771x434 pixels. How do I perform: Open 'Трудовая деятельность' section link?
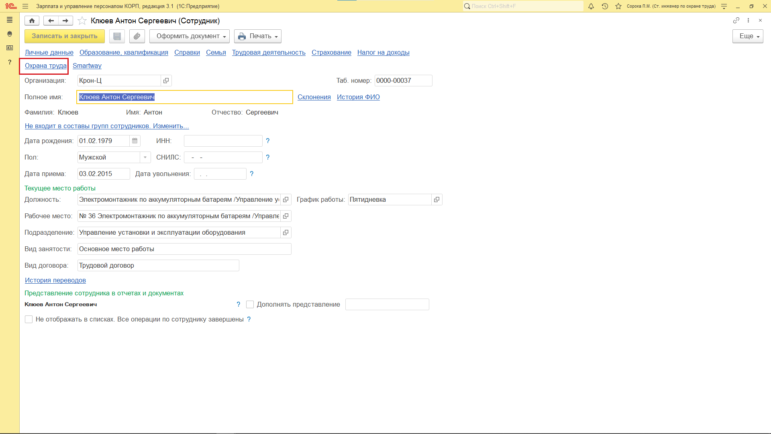point(269,53)
